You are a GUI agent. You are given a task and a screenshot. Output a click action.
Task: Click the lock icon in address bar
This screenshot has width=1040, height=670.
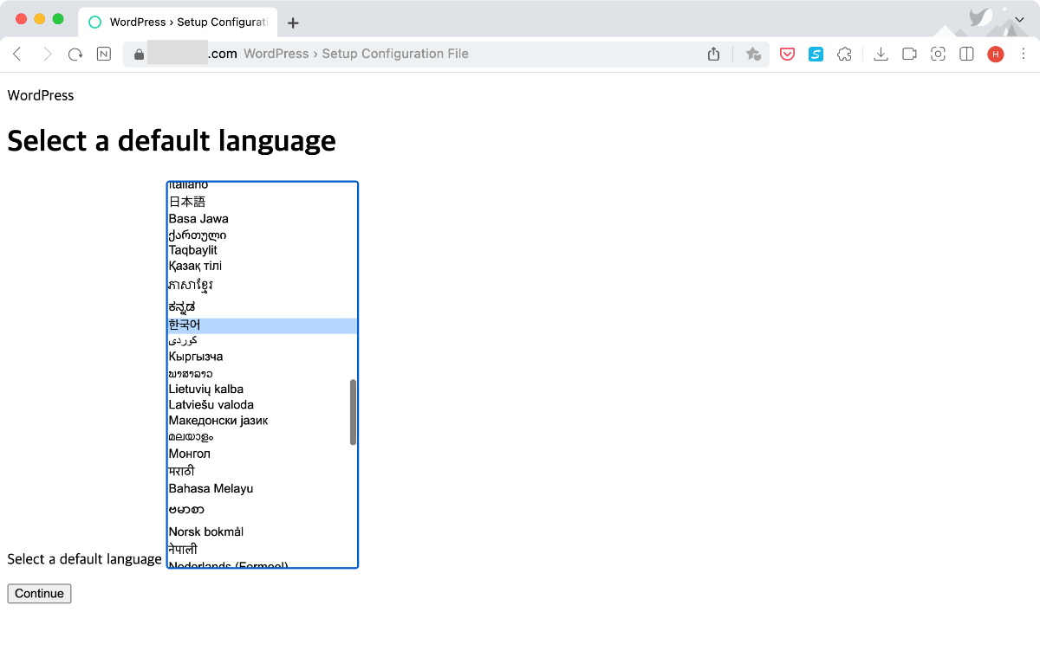[x=138, y=54]
